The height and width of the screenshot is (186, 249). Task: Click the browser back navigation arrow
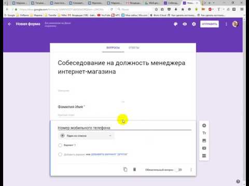(x=7, y=9)
